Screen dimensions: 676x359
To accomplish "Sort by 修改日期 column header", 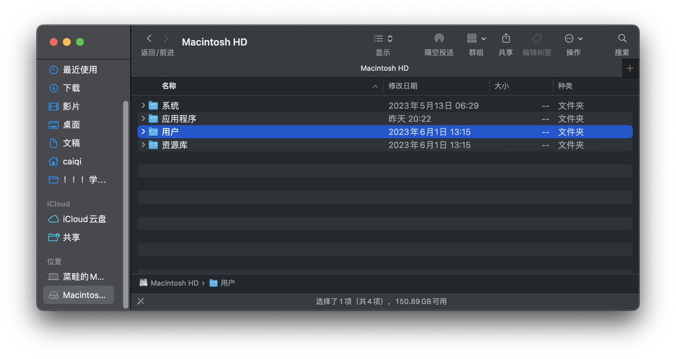I will click(403, 86).
